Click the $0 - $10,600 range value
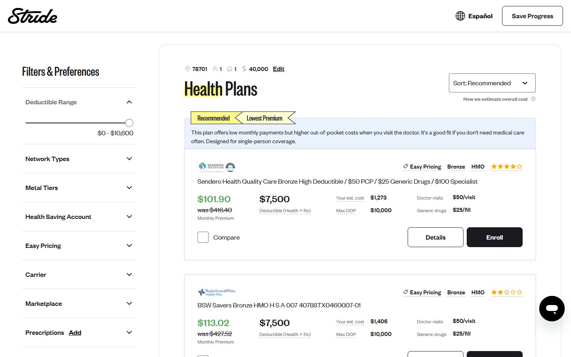571x357 pixels. 115,133
